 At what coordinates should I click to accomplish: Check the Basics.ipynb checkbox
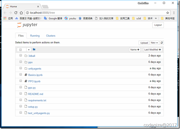tap(21, 74)
